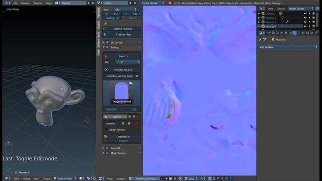Expand the Camera item in outliner
This screenshot has width=322, height=181.
(x=259, y=14)
